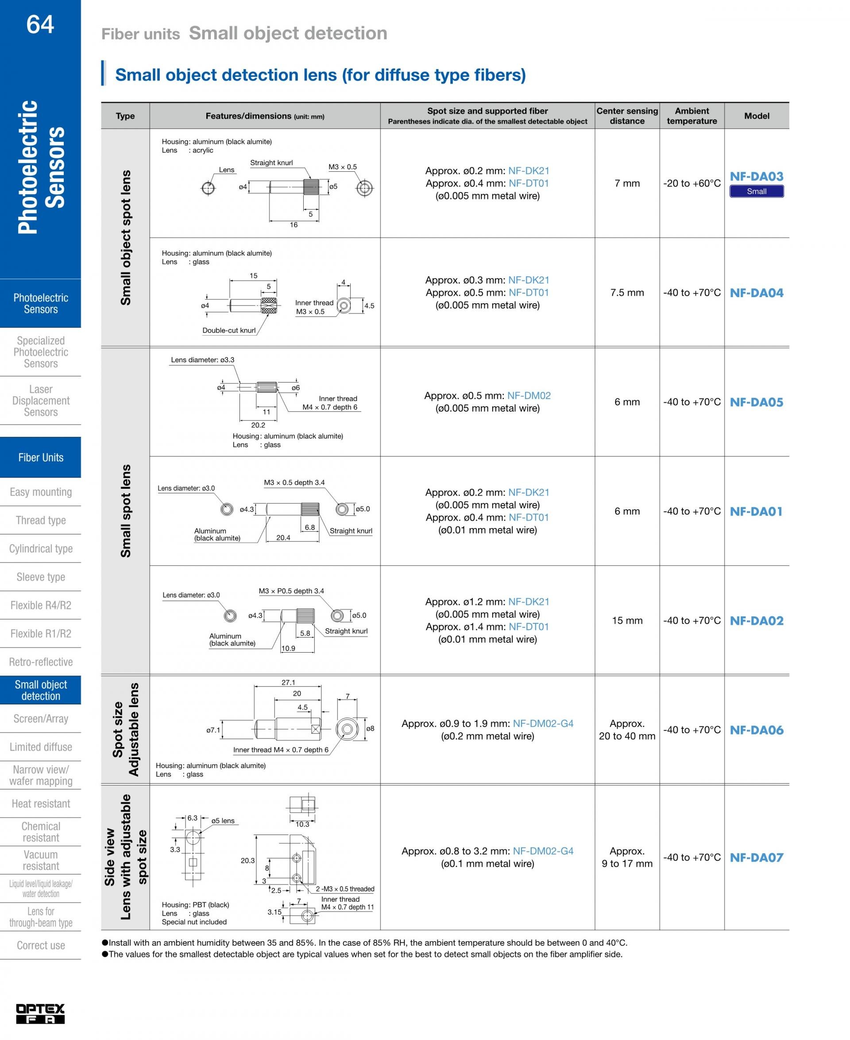Image resolution: width=850 pixels, height=1040 pixels.
Task: Click NF-DT01 fiber link in the NF-DA03 row
Action: pyautogui.click(x=529, y=184)
